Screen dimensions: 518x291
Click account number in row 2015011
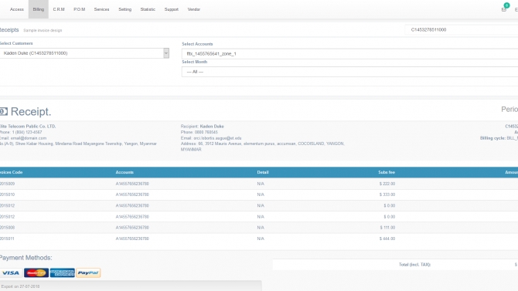132,239
